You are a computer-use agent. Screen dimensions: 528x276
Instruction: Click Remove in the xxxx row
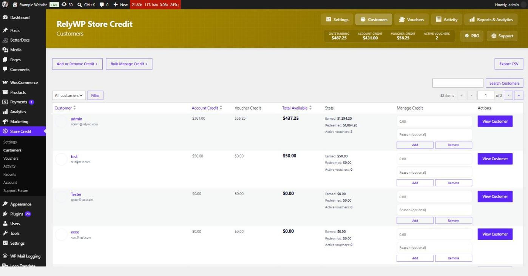454,258
